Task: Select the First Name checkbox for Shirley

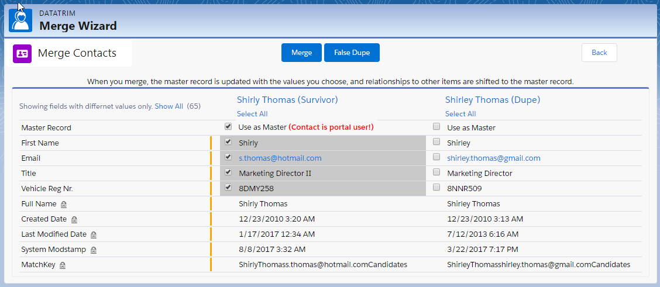Action: [436, 141]
